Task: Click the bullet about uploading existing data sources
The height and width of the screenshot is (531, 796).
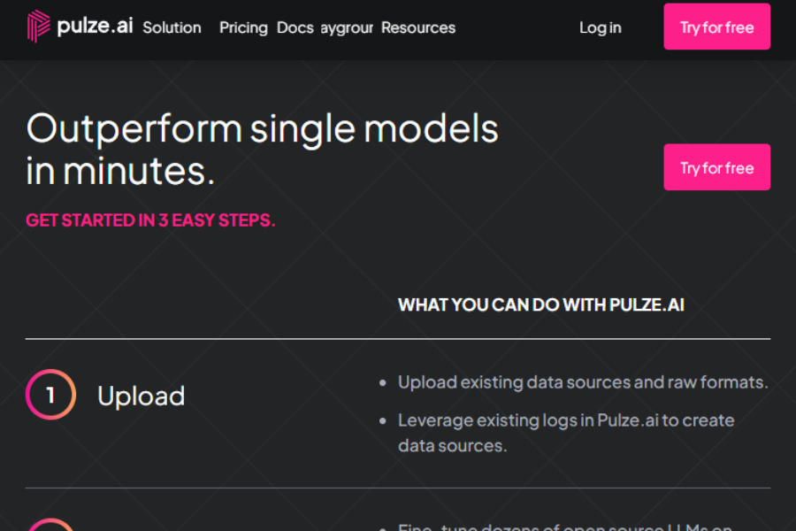Action: [x=582, y=381]
